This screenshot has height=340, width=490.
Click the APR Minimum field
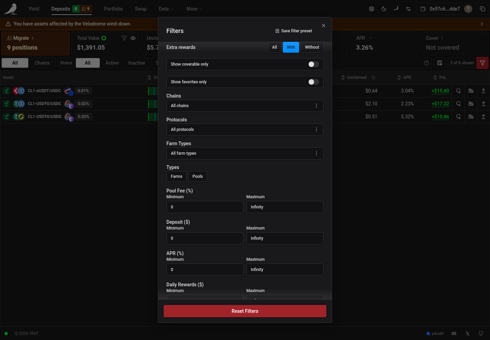(205, 270)
